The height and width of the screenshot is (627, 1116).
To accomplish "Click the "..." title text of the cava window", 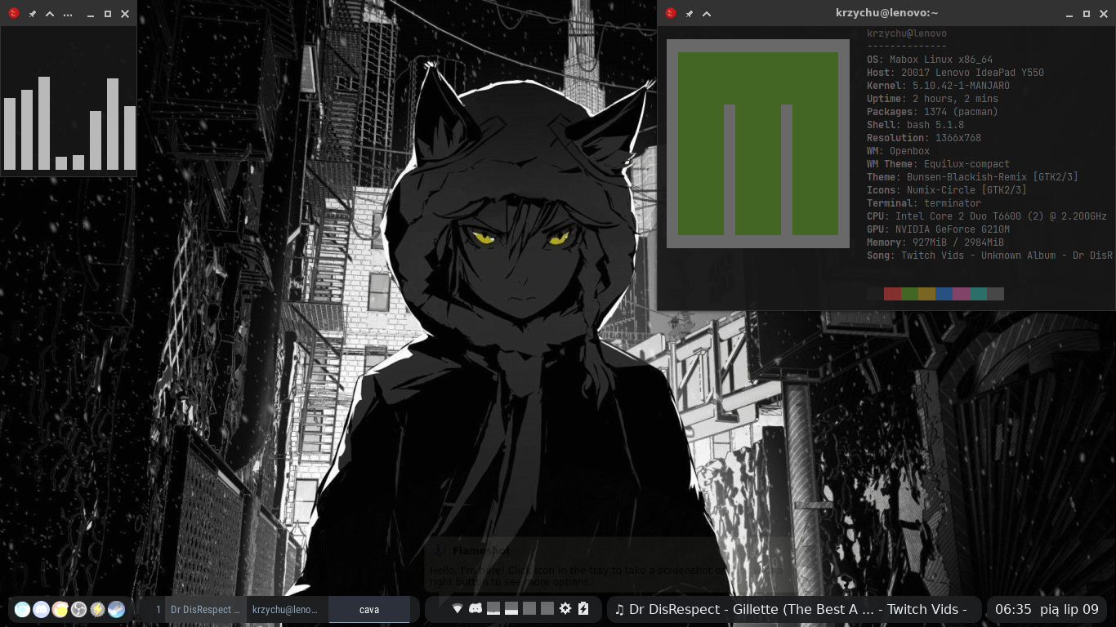I will (x=67, y=15).
